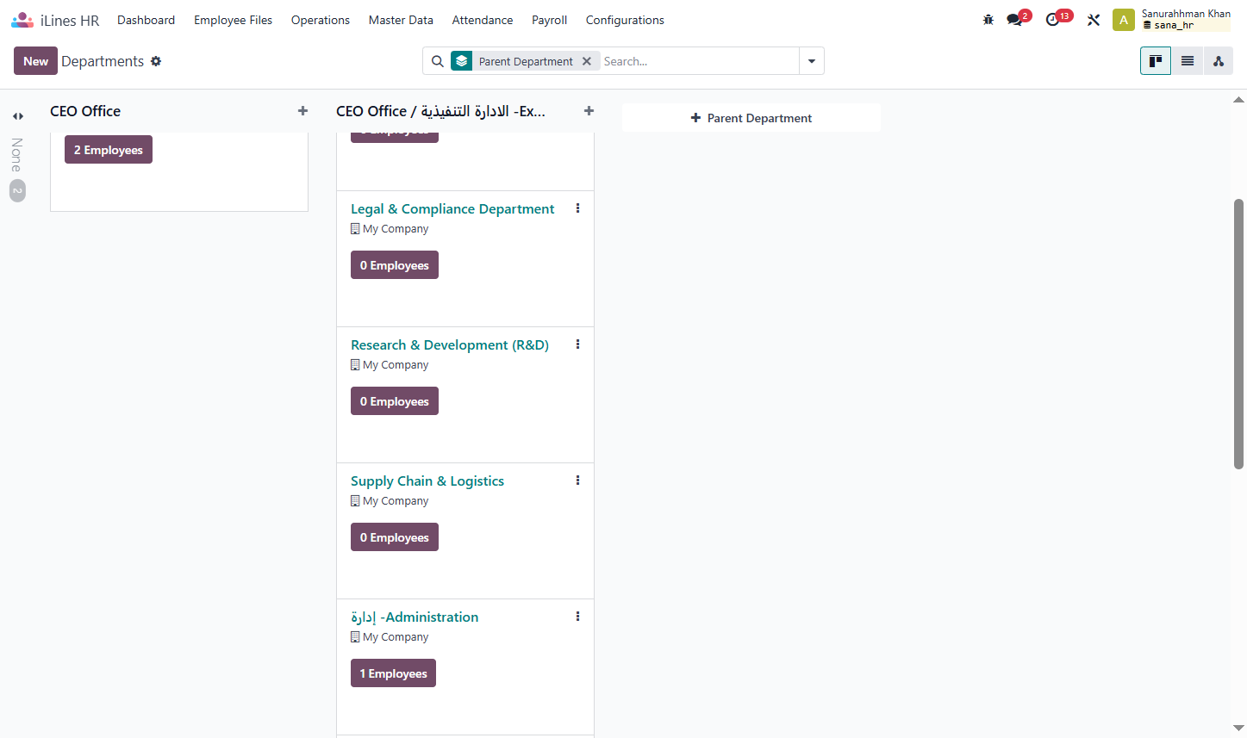Open the tools wrench icon
1247x738 pixels.
click(x=1094, y=20)
